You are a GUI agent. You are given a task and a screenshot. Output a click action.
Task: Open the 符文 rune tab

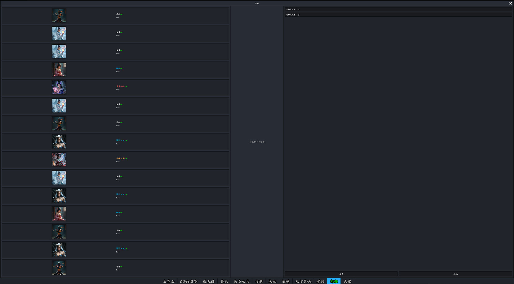tap(224, 281)
